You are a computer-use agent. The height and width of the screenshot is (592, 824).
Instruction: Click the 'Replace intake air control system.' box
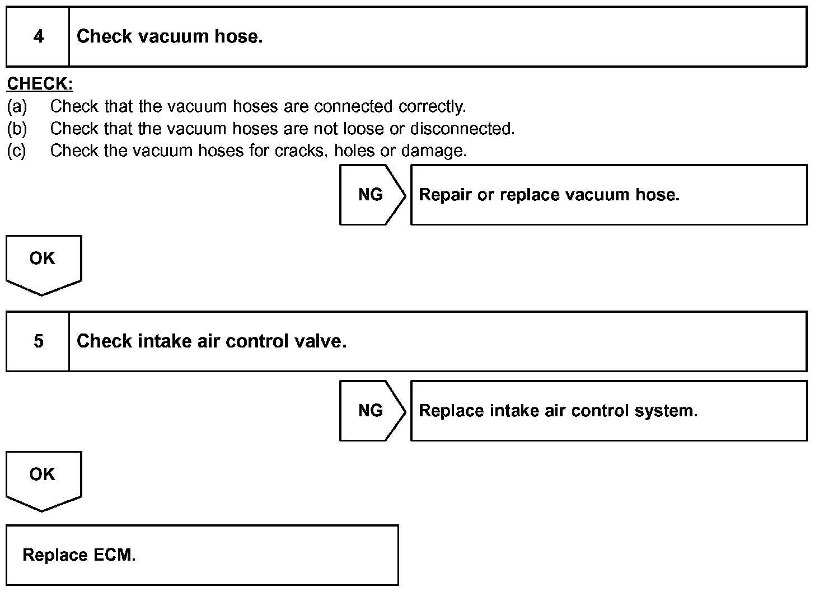point(608,411)
